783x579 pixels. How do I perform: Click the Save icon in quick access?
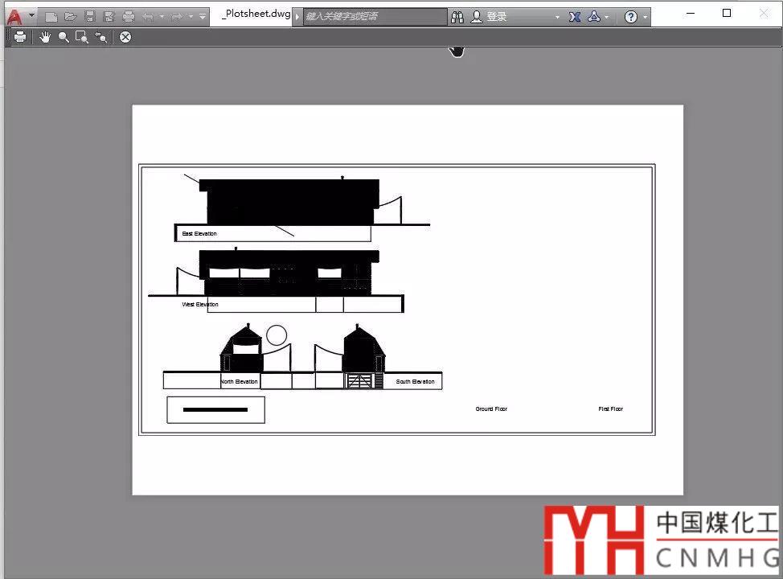pos(90,17)
